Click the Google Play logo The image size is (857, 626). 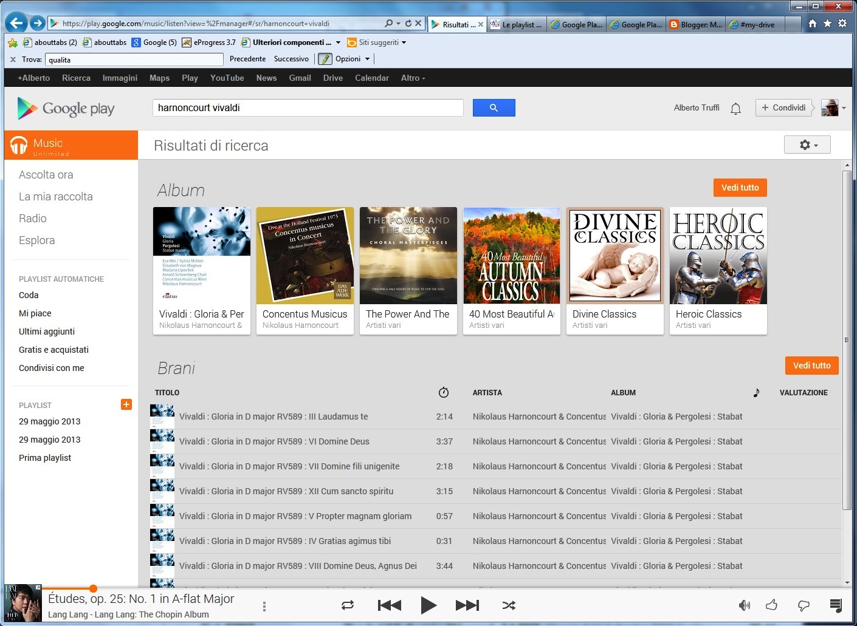point(66,108)
